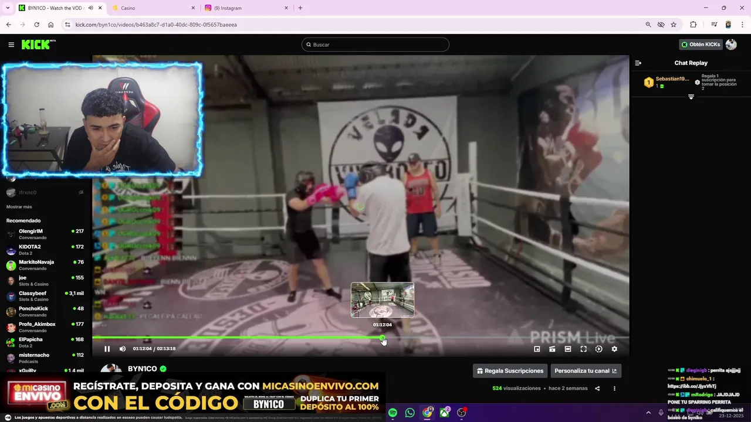This screenshot has height=422, width=751.
Task: Switch to the Casino browser tab
Action: pos(154,8)
